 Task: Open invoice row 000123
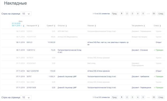tap(83, 43)
